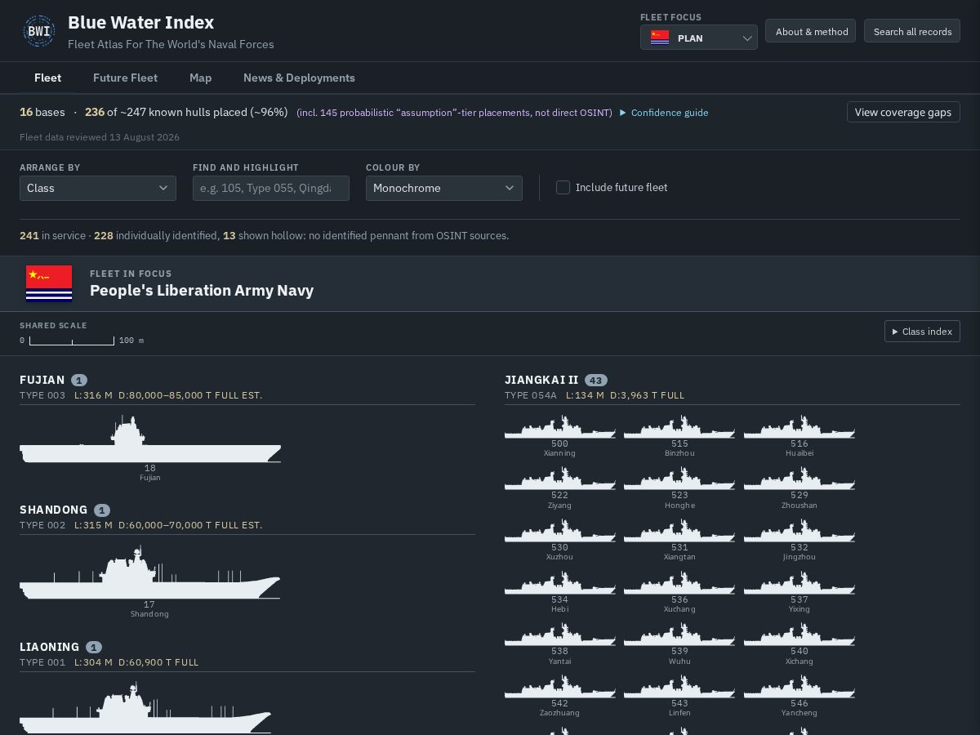The image size is (980, 735).
Task: Focus the Find and Highlight input field
Action: [x=271, y=188]
